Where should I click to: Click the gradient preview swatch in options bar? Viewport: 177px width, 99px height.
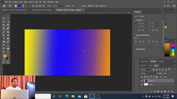[x=20, y=6]
